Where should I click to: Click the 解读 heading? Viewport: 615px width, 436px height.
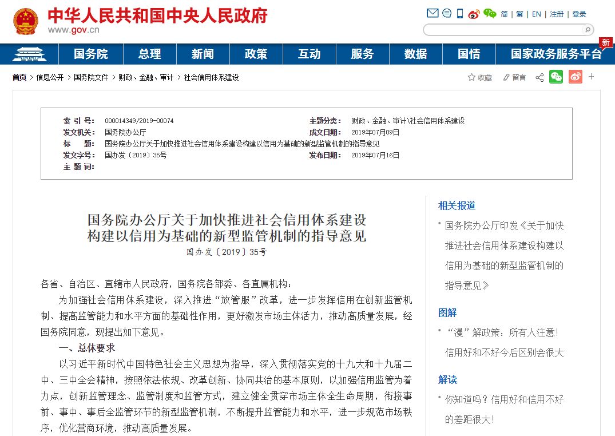point(447,379)
